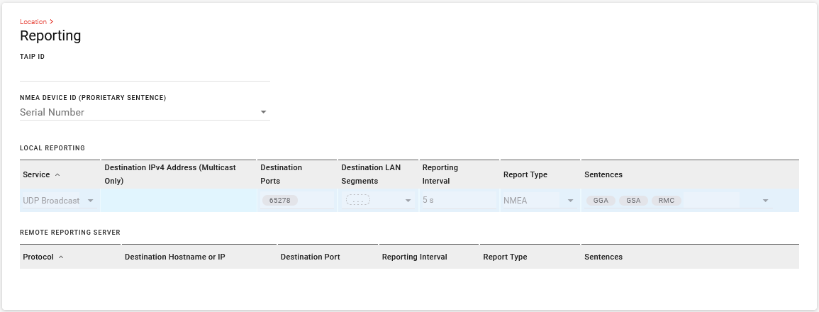
Task: Click the RMC sentence chip
Action: 667,200
